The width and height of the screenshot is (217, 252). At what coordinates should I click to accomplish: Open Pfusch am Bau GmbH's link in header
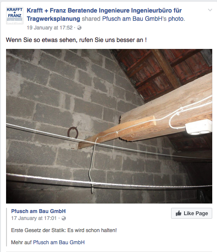(134, 19)
